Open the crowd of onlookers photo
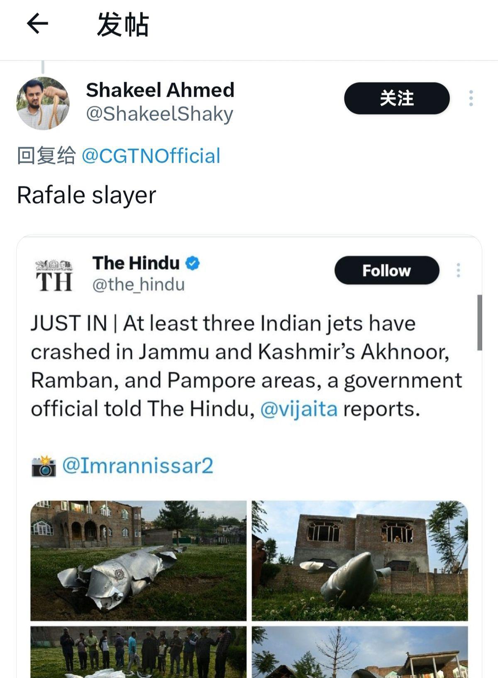Viewport: 498px width, 678px height. point(138,652)
